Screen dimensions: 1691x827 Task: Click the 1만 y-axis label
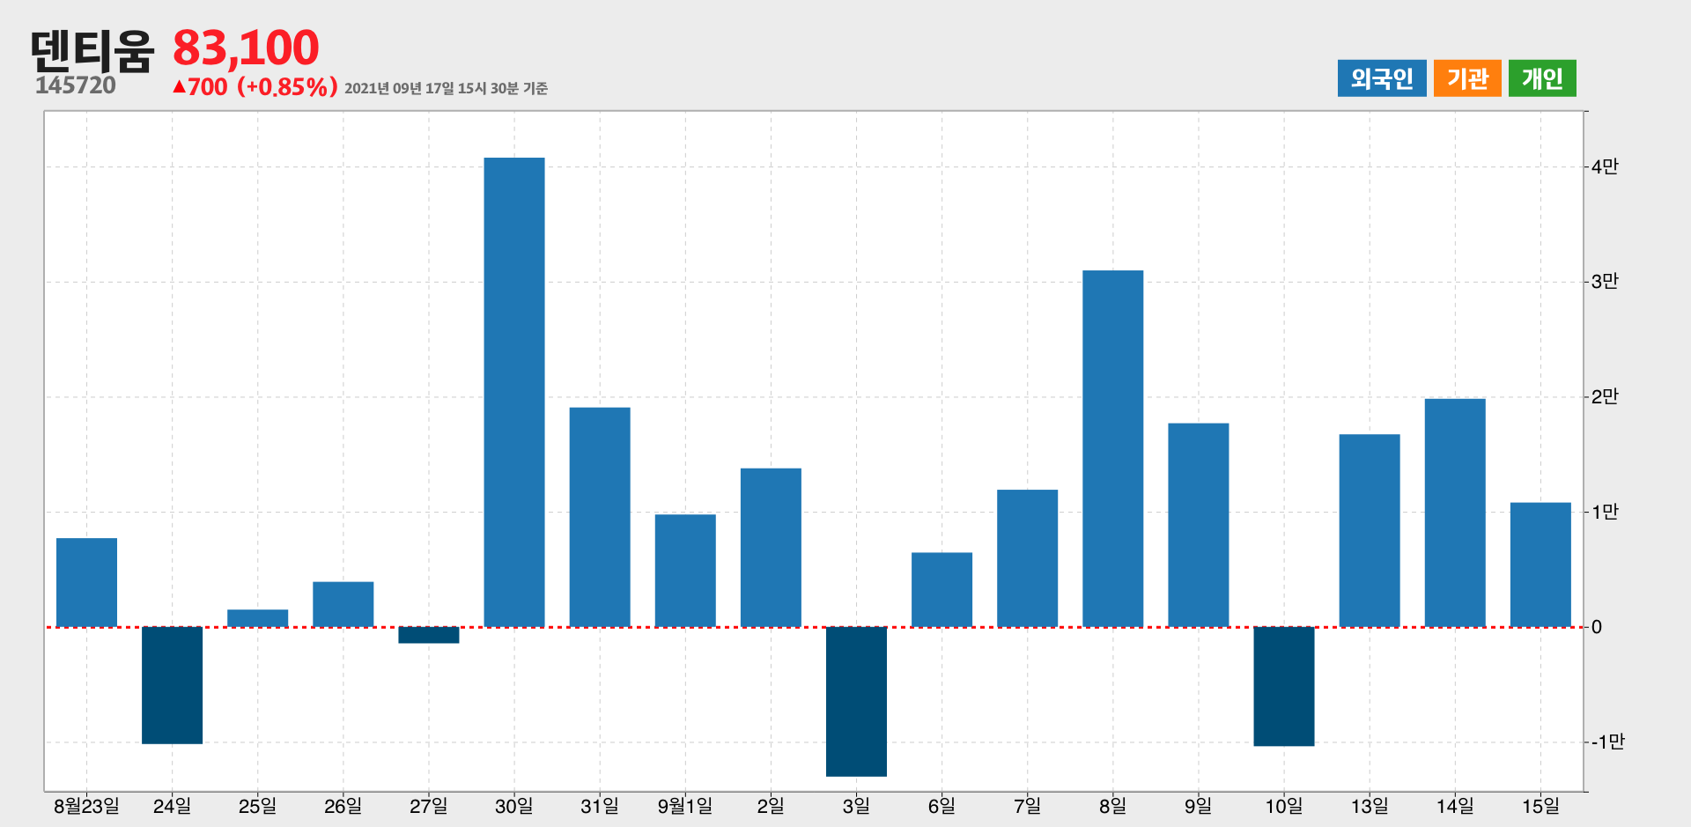click(1605, 512)
